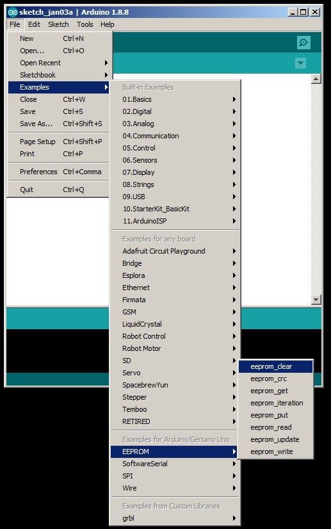The width and height of the screenshot is (331, 529).
Task: Open the Sketch menu
Action: tap(58, 24)
